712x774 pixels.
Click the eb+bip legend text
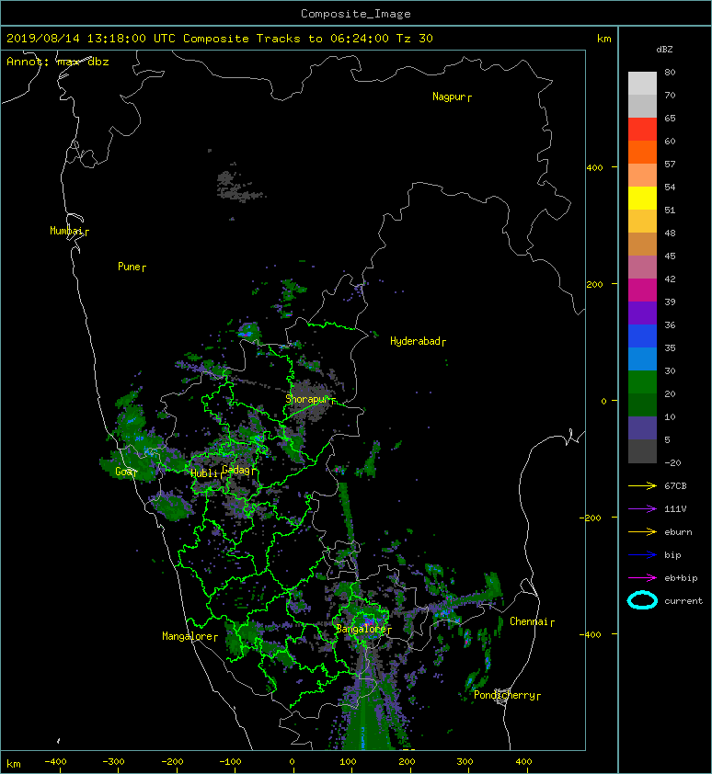coord(681,577)
